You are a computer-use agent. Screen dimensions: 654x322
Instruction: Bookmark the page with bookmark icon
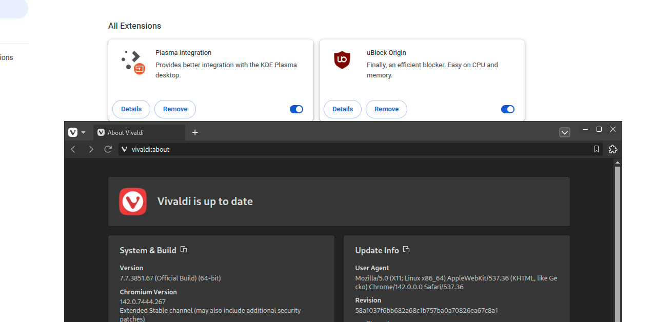pyautogui.click(x=597, y=149)
